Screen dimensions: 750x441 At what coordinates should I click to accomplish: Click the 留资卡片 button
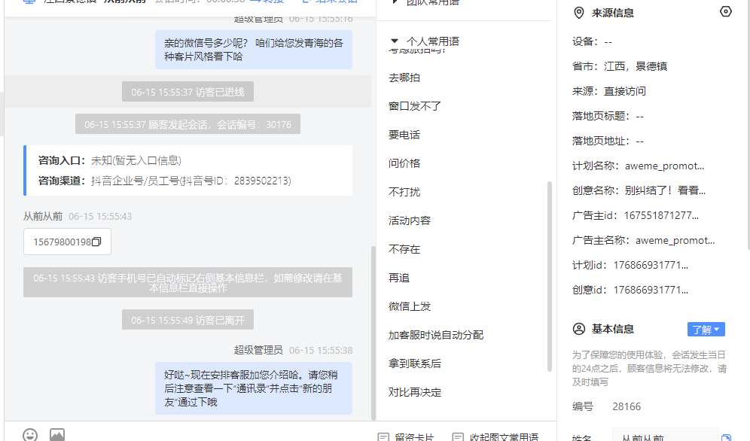click(406, 437)
